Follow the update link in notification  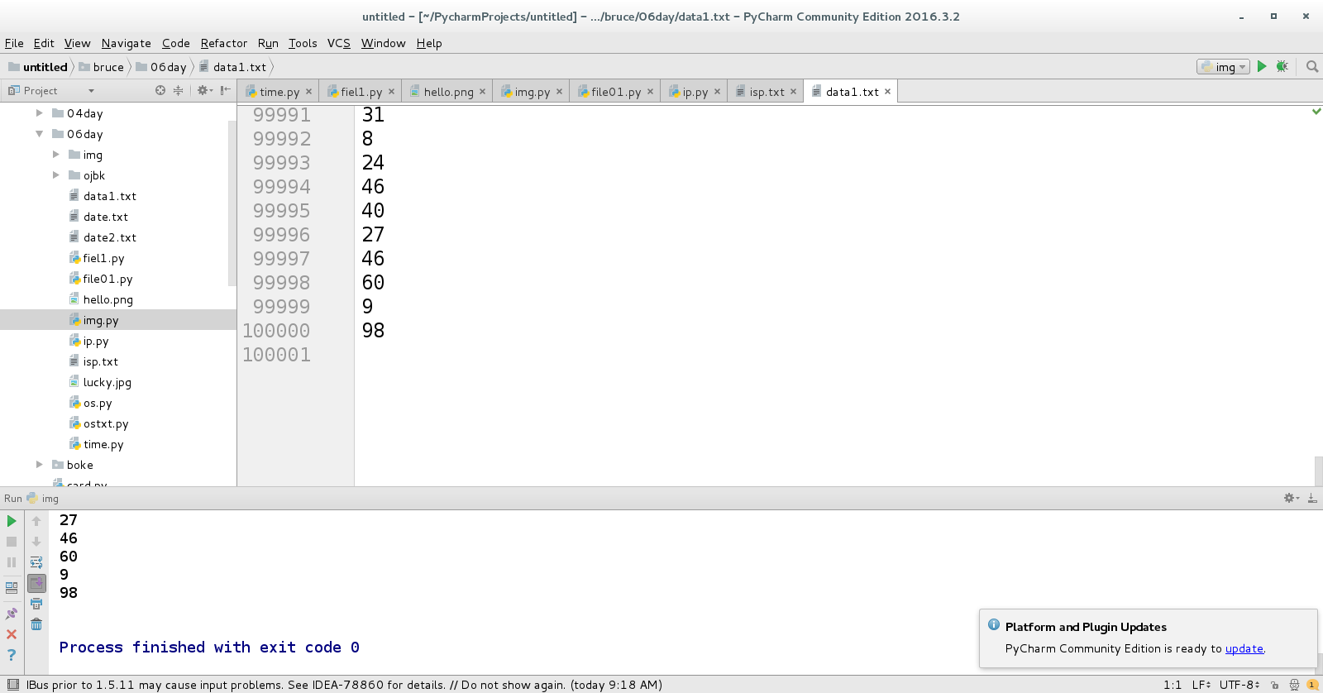[x=1244, y=648]
